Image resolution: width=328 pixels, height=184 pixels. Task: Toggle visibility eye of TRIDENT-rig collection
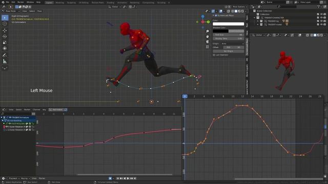click(321, 21)
